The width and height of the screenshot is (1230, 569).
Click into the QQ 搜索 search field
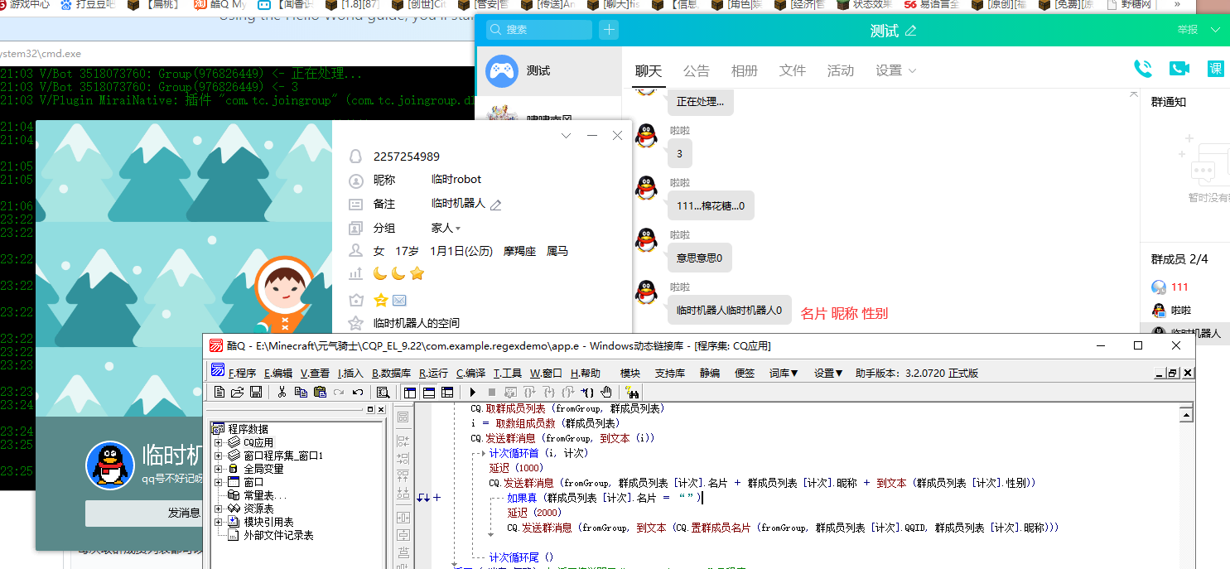[x=538, y=30]
